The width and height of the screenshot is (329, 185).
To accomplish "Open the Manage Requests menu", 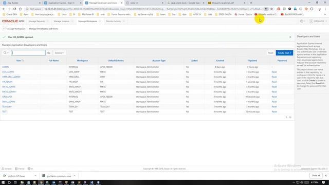I will click(36, 21).
